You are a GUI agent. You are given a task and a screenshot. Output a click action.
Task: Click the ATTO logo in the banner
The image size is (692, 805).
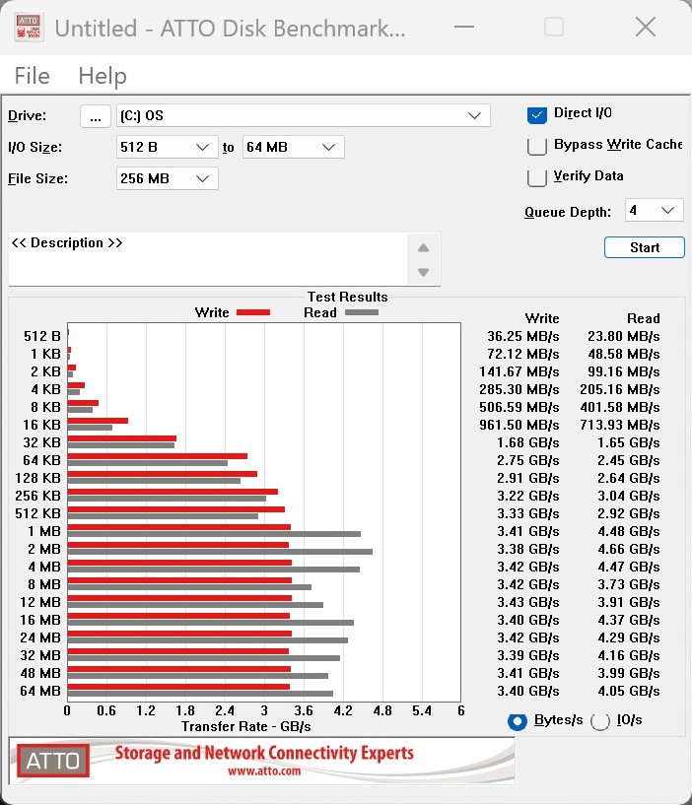(53, 761)
